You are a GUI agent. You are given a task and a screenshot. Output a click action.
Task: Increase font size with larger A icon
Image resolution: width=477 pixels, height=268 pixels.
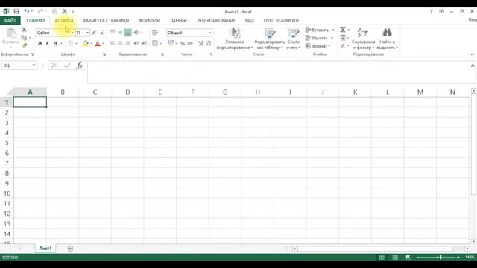(x=95, y=33)
